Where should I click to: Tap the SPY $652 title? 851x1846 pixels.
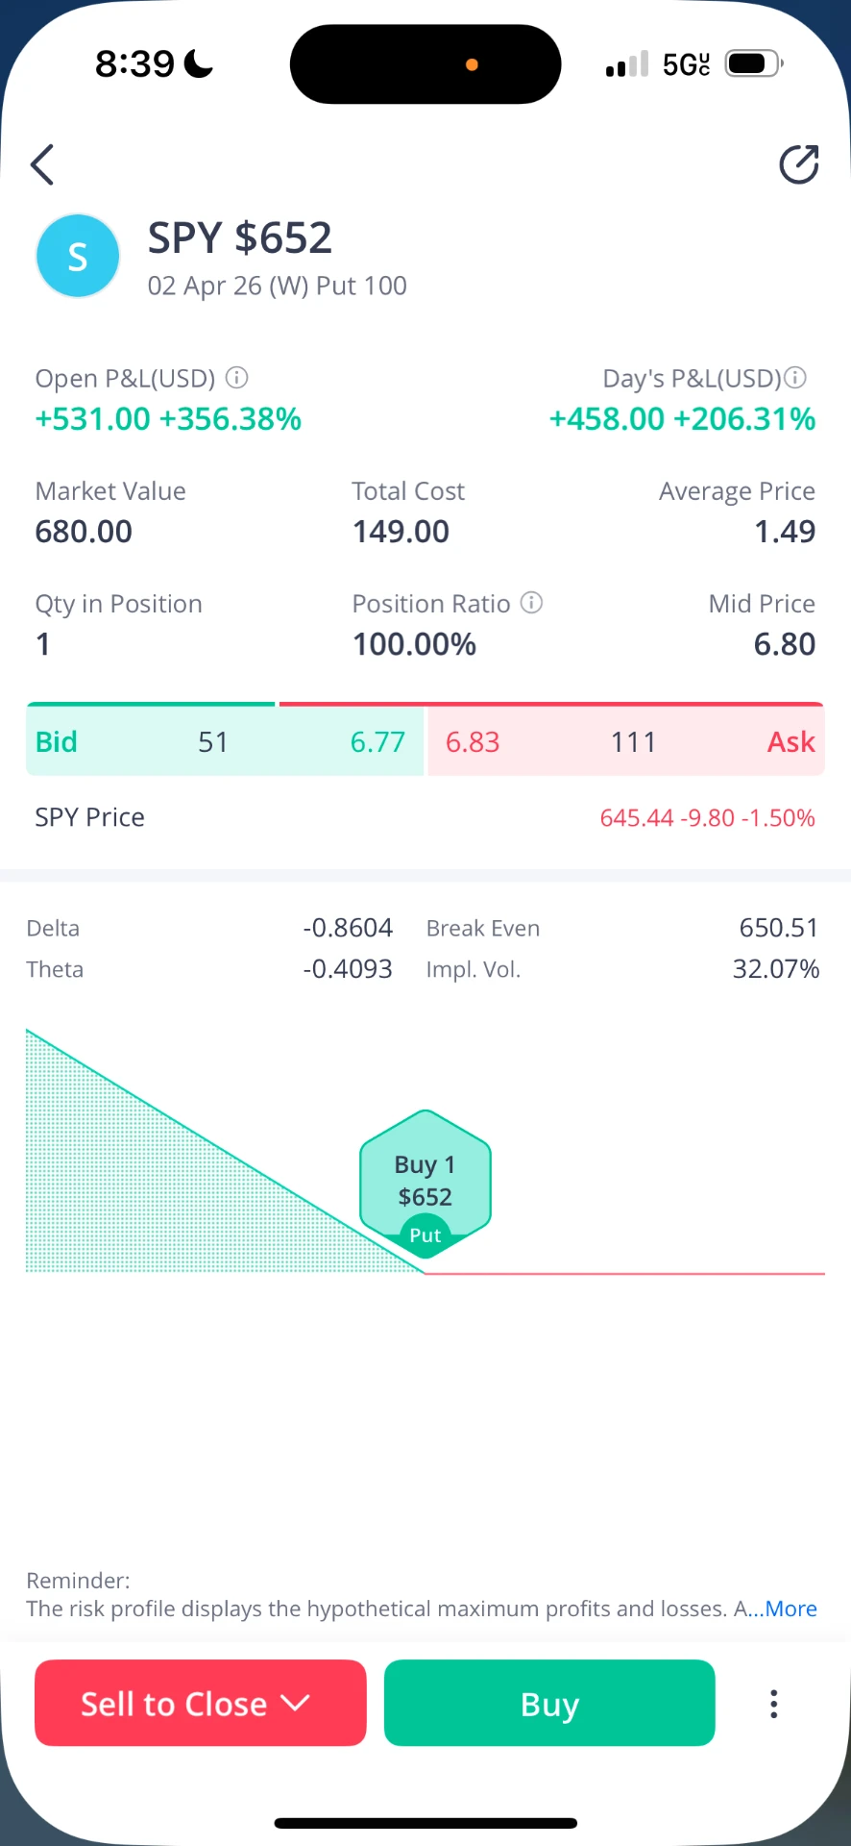(240, 237)
